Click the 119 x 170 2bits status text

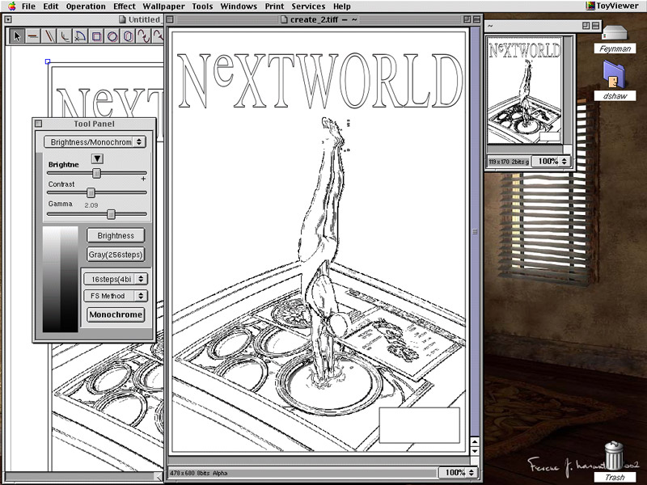(x=509, y=162)
